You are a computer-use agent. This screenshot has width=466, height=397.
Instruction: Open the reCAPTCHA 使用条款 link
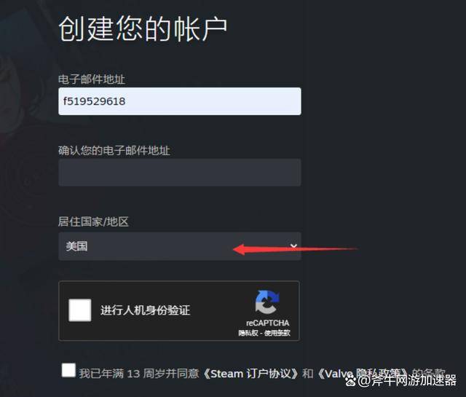(277, 333)
